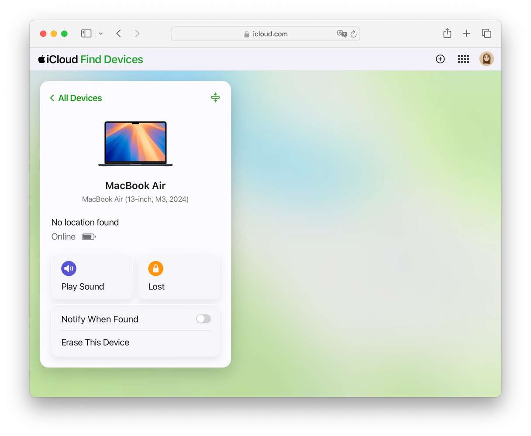Choose Erase This Device
Viewport: 531px width, 436px height.
click(x=136, y=343)
